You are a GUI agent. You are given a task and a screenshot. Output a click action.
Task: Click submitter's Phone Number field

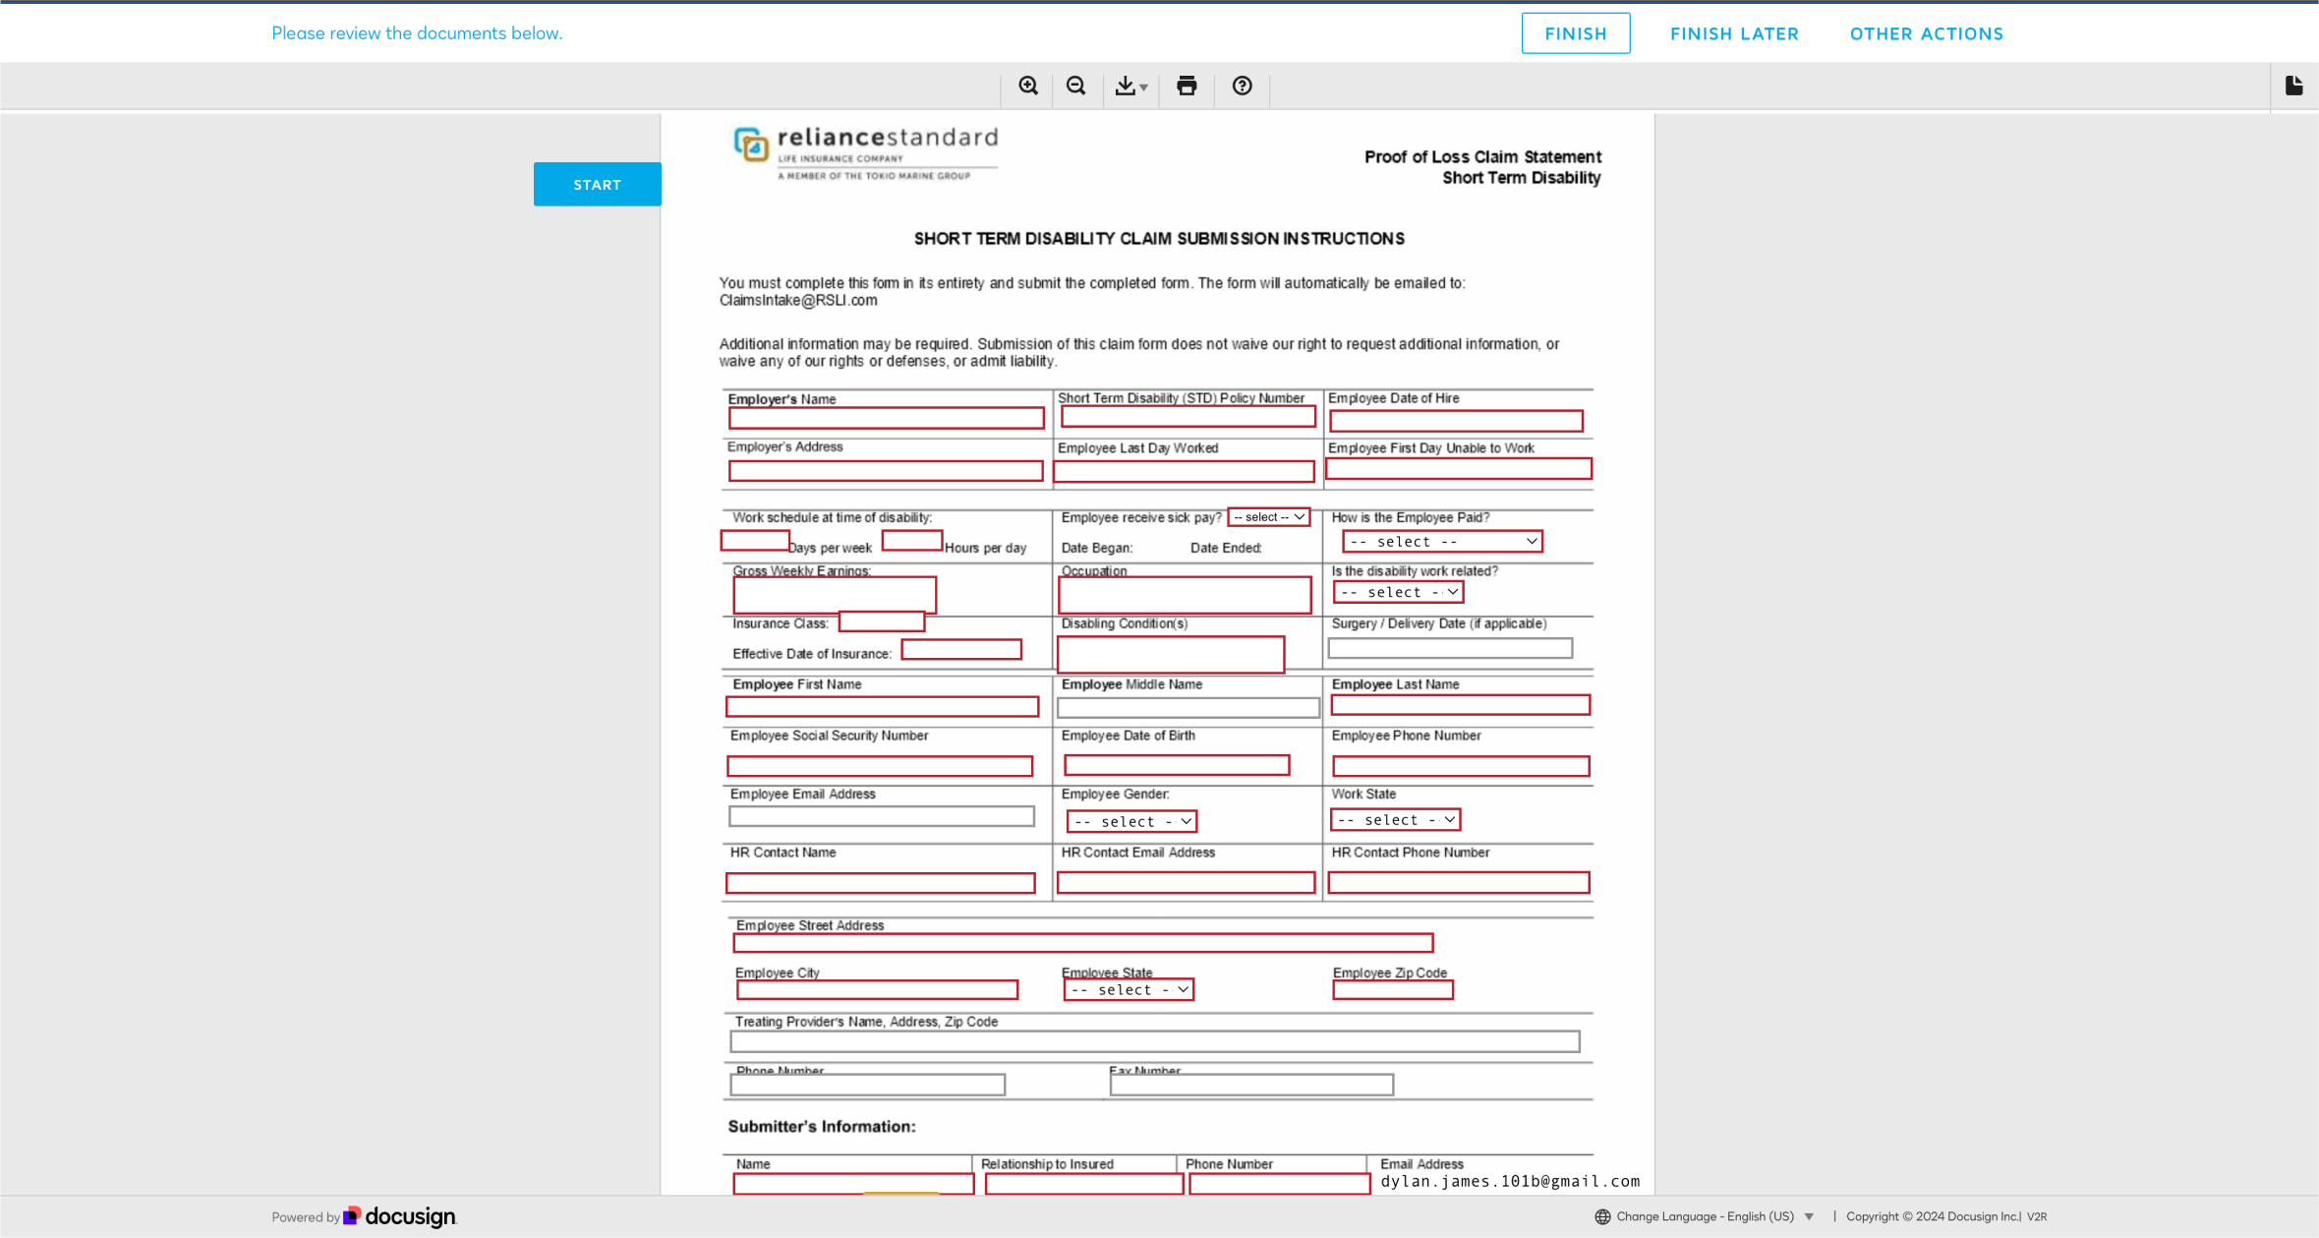tap(1280, 1184)
